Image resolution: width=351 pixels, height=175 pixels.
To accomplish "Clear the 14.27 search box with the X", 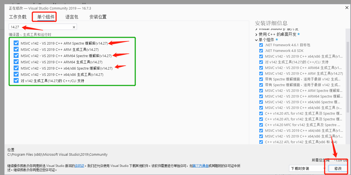I will point(74,27).
